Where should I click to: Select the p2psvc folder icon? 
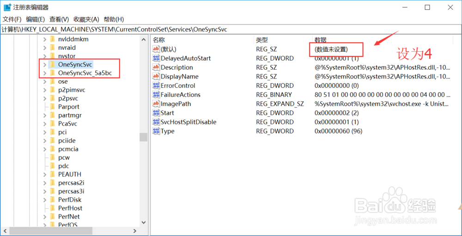pyautogui.click(x=53, y=98)
